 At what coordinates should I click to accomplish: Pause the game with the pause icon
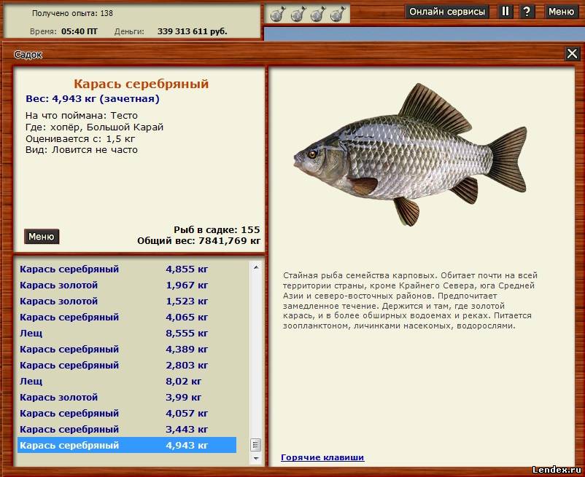pos(505,12)
